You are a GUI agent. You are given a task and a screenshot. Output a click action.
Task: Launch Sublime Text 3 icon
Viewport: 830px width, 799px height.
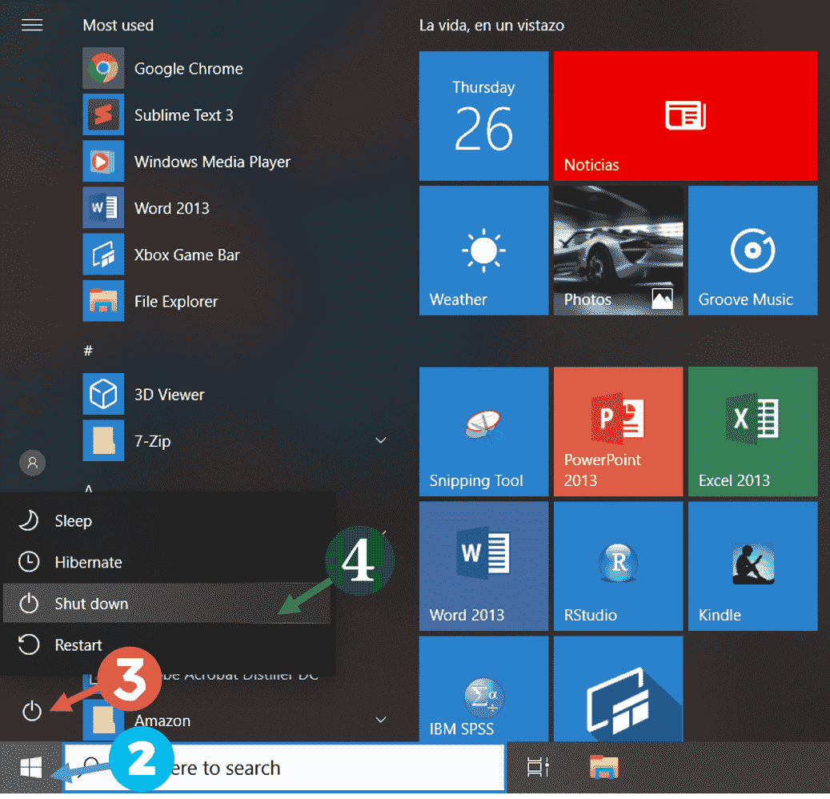pyautogui.click(x=103, y=115)
